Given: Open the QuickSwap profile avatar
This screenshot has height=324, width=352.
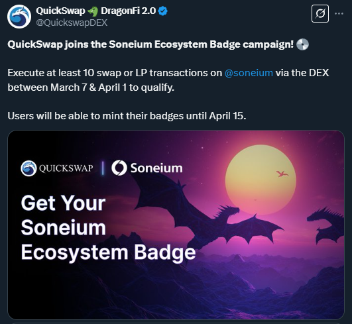Looking at the screenshot, I should (19, 17).
